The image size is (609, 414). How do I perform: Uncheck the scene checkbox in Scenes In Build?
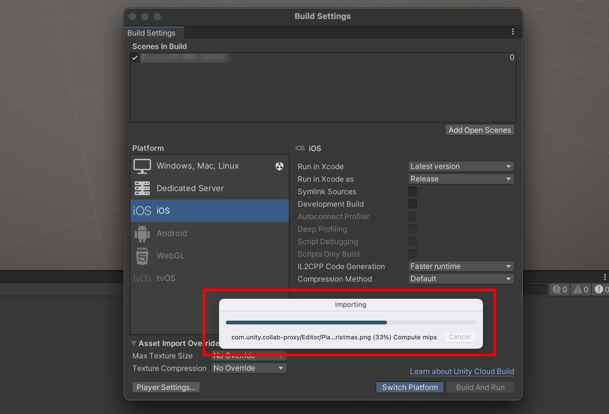(135, 58)
